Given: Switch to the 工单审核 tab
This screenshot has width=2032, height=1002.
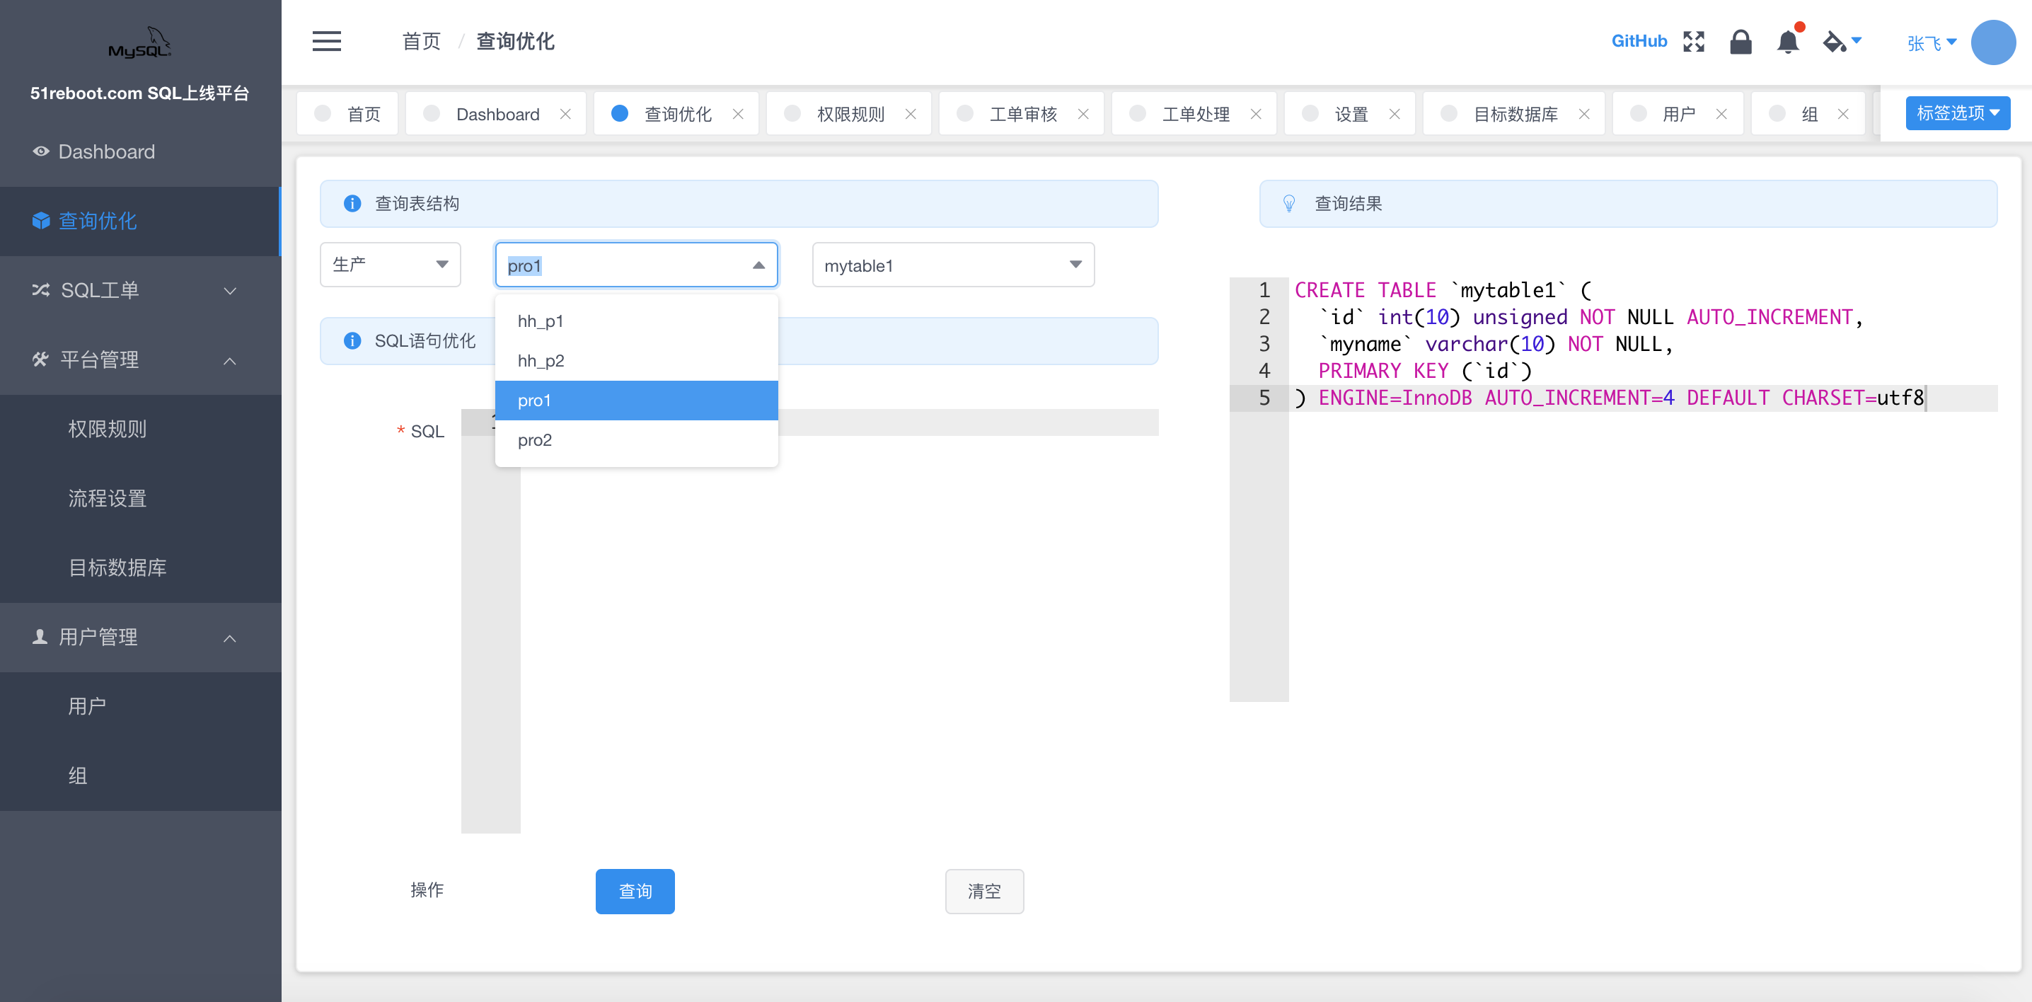Looking at the screenshot, I should [1023, 114].
